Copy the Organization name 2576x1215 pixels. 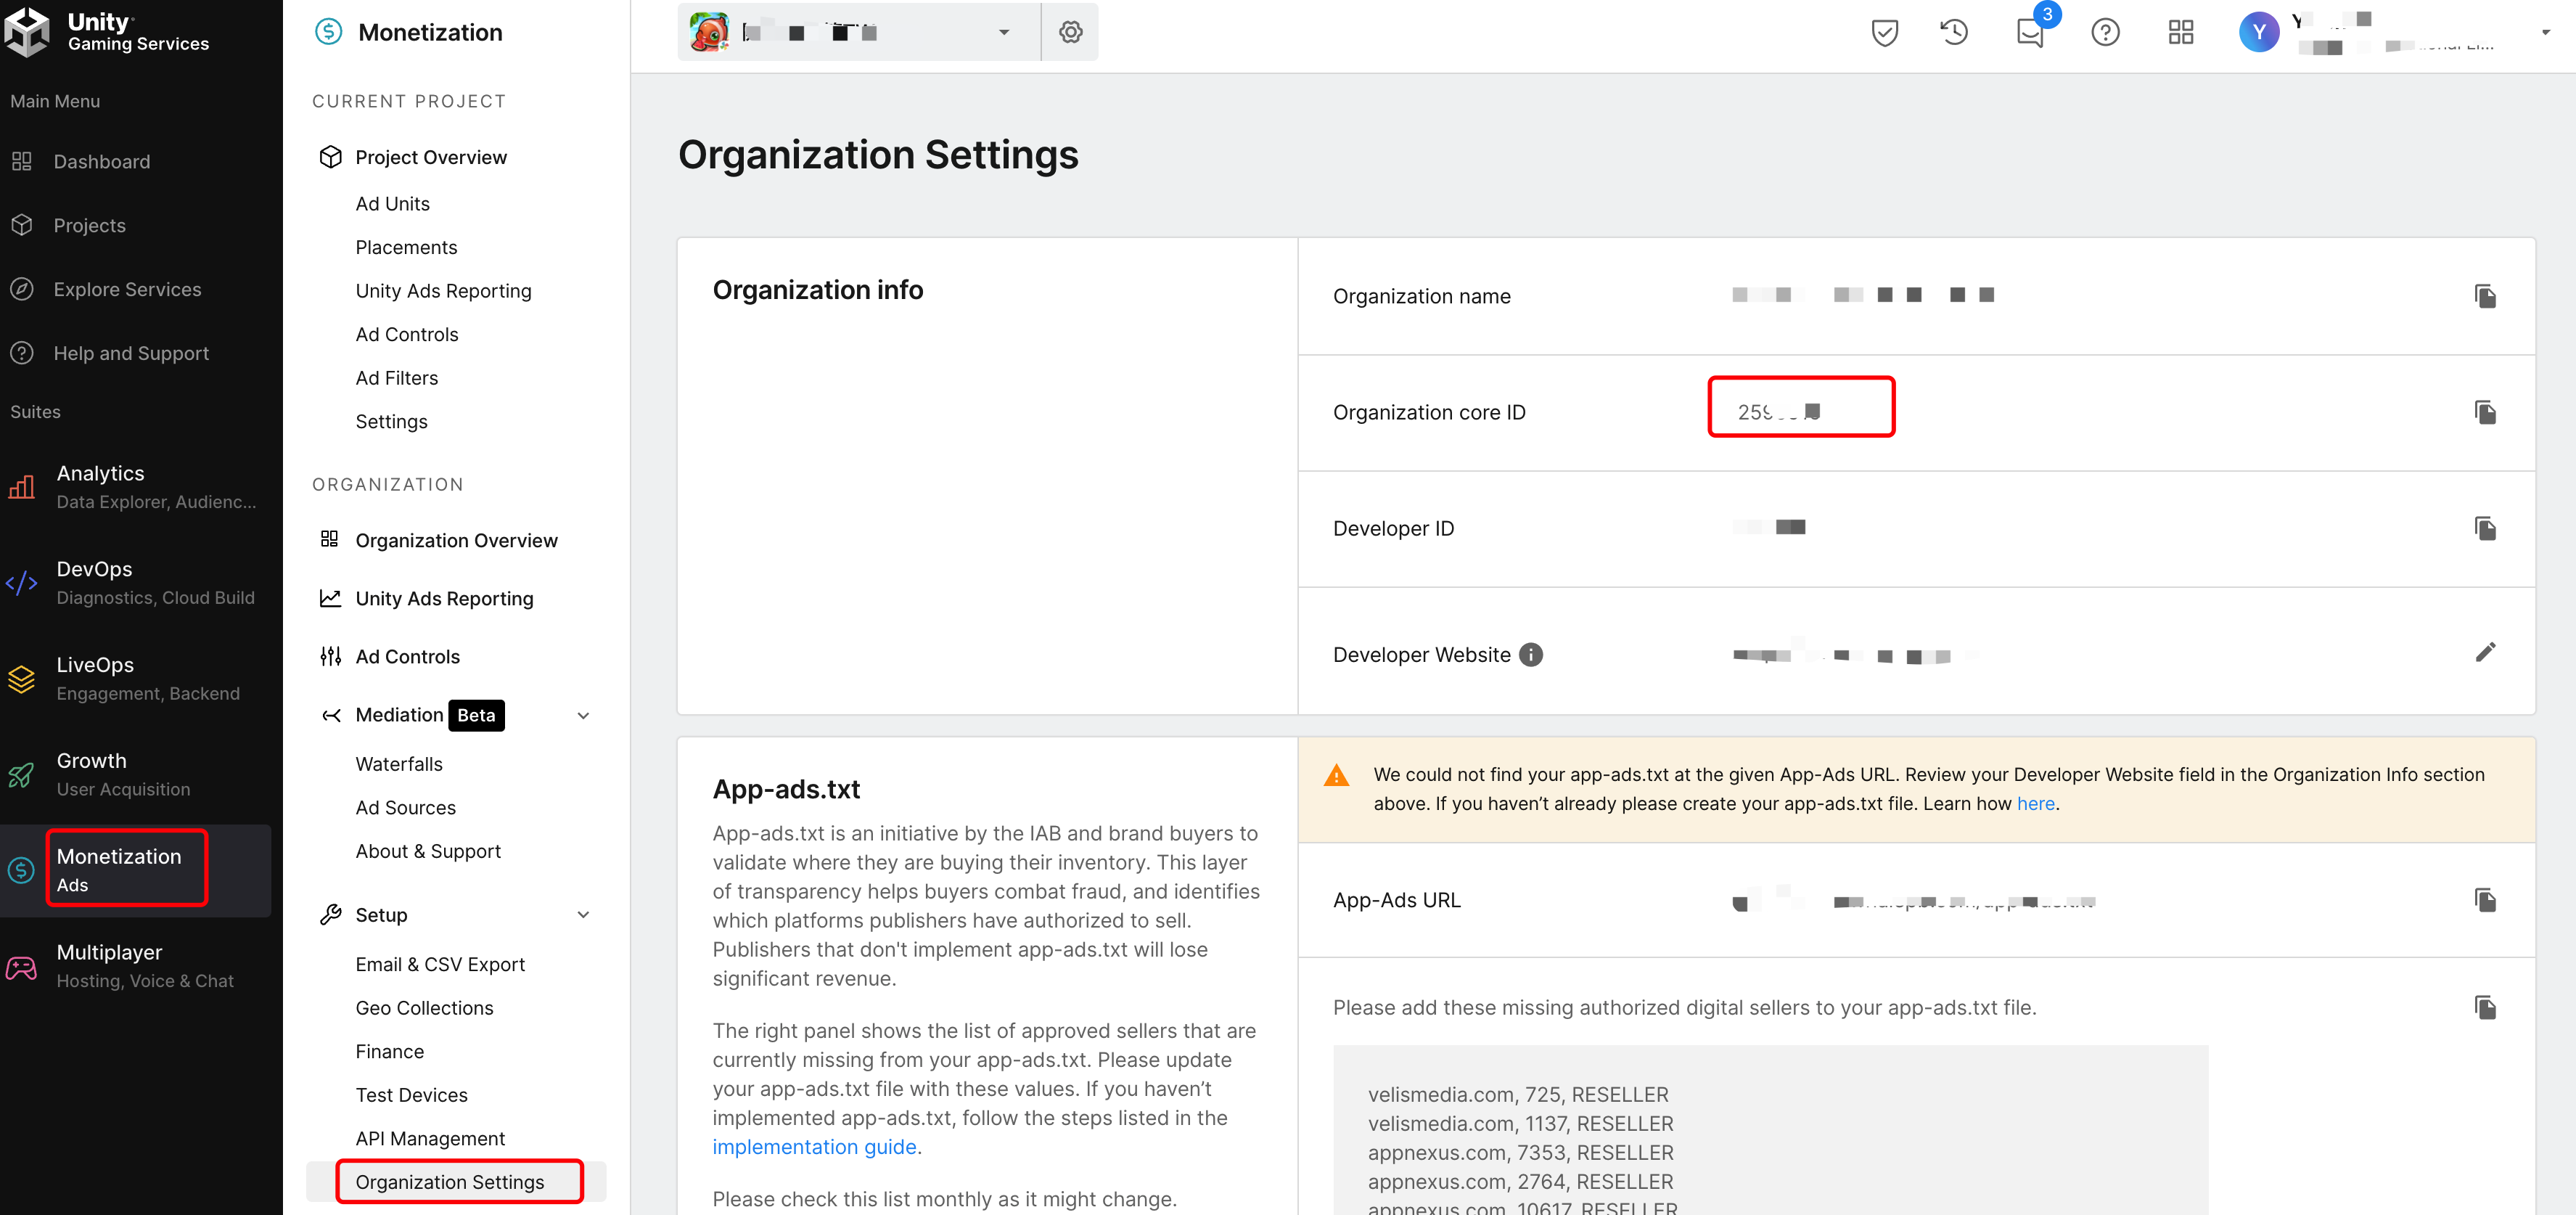(2486, 296)
